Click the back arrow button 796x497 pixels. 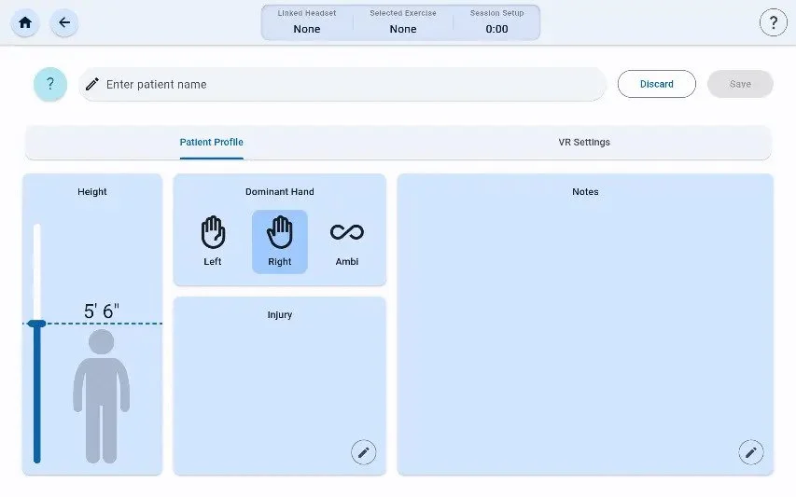[x=64, y=22]
